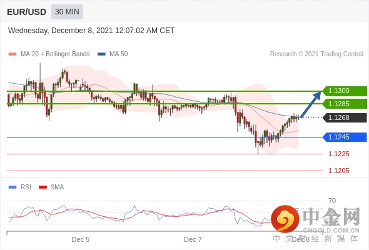Viewport: 369px width, 250px height.
Task: Click the MA 50 blue legend swatch
Action: (x=102, y=54)
